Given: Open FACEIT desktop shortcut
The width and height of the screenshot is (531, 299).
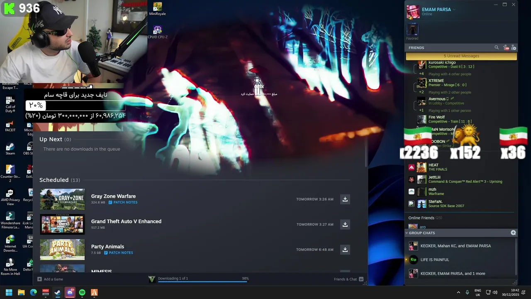Looking at the screenshot, I should tap(10, 126).
